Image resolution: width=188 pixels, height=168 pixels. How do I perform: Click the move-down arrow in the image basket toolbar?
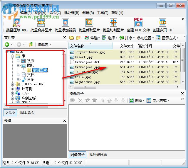116,100
